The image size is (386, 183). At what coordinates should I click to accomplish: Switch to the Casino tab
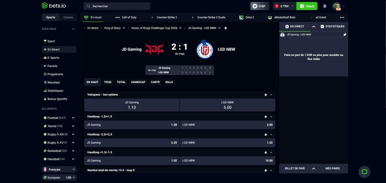(x=68, y=17)
